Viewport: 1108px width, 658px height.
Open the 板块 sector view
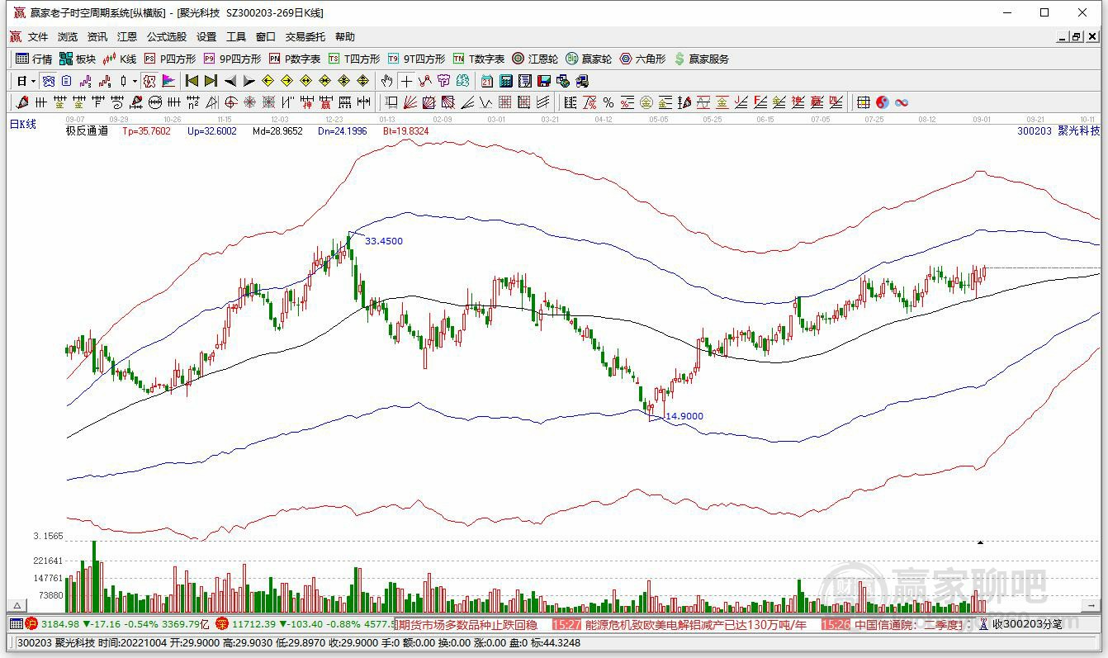(x=78, y=59)
